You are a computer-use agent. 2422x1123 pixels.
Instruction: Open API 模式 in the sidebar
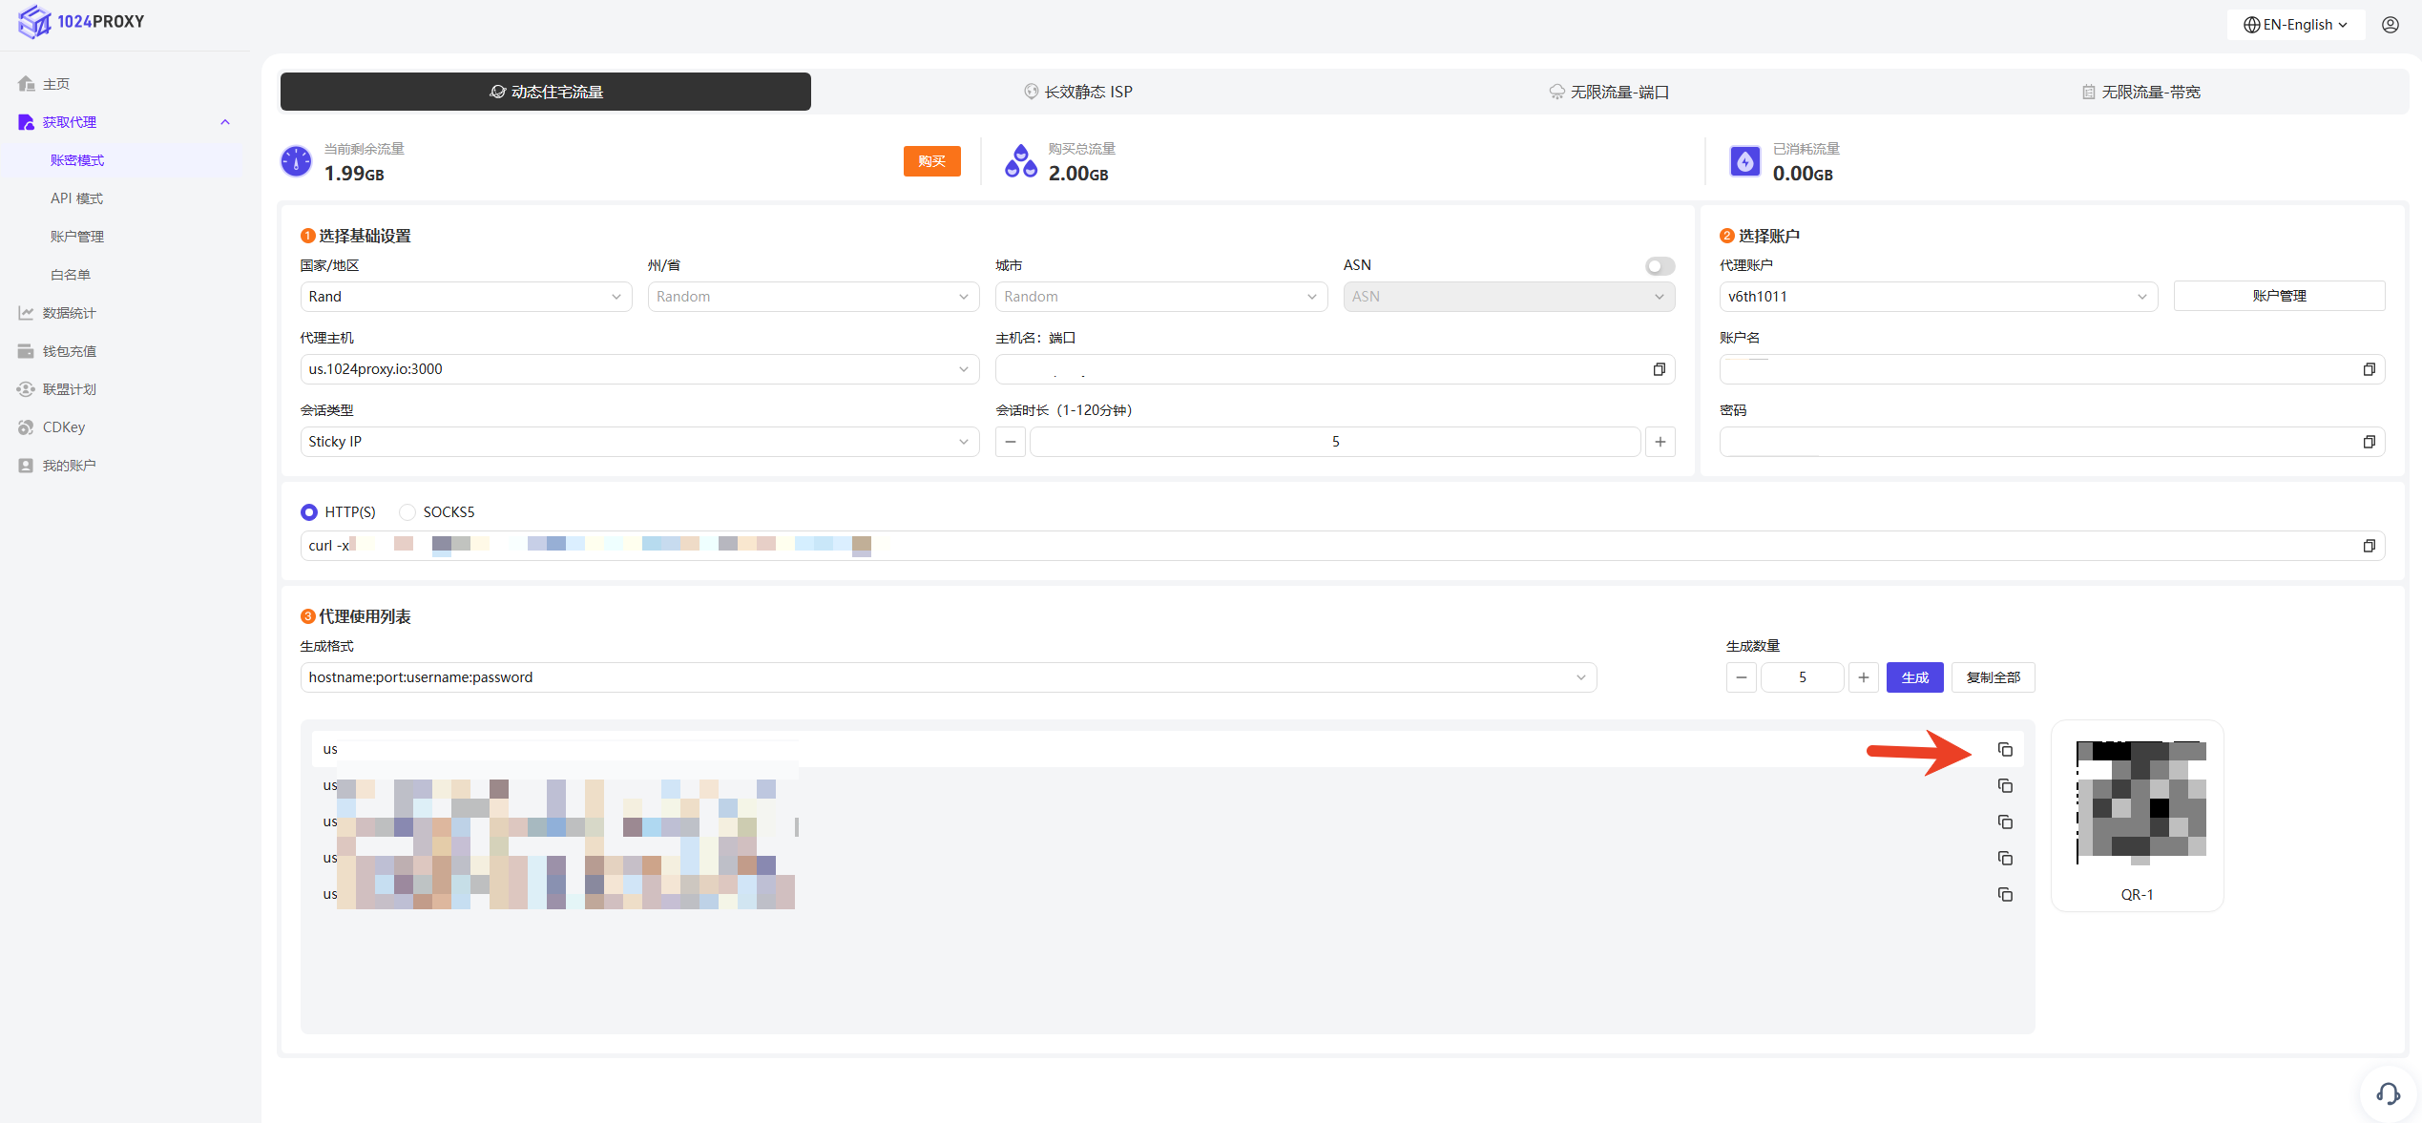tap(76, 198)
